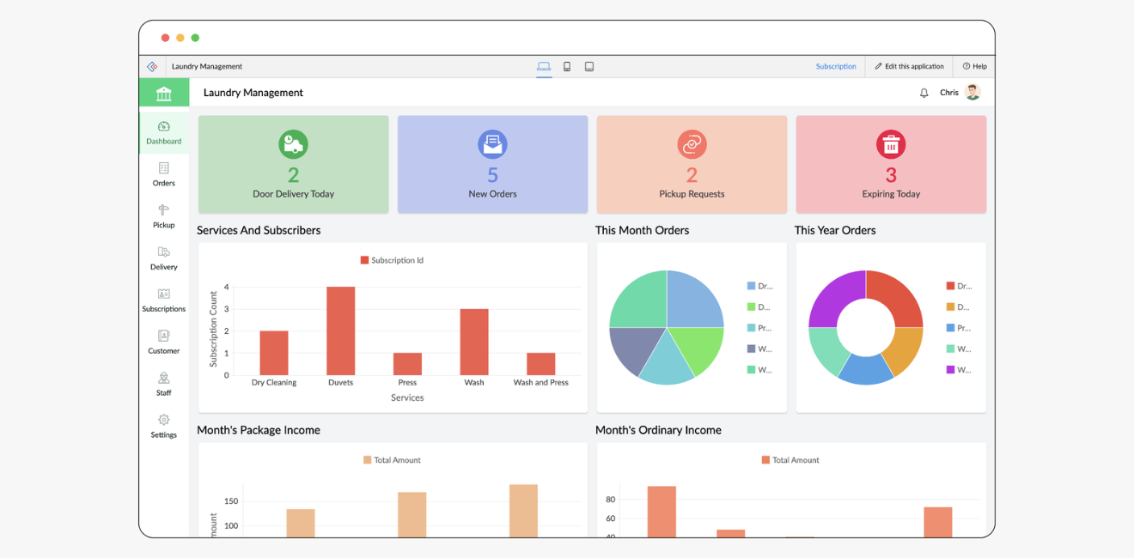Open the Subscription link

[836, 66]
